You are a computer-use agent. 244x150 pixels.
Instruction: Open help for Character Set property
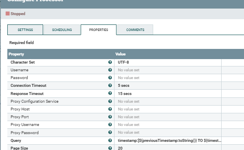110,62
